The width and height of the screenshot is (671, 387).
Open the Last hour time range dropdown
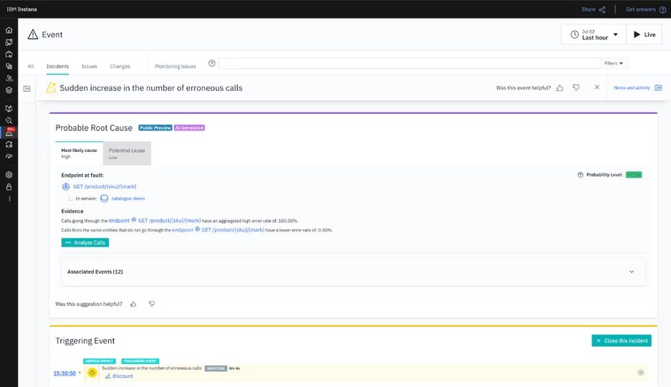click(x=593, y=34)
